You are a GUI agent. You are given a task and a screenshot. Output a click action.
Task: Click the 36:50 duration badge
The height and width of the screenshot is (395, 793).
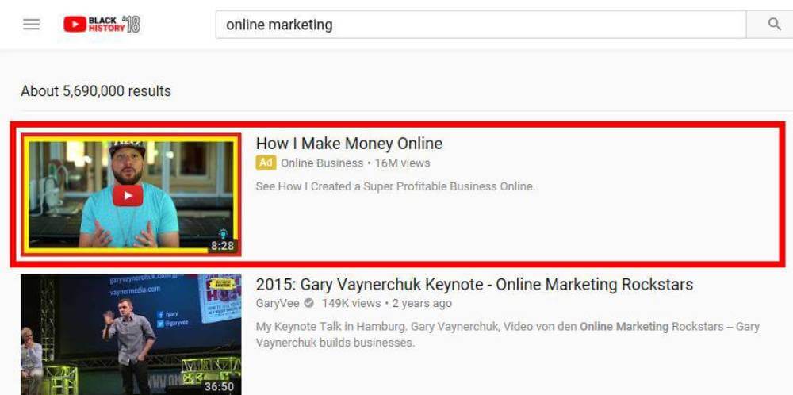point(219,387)
